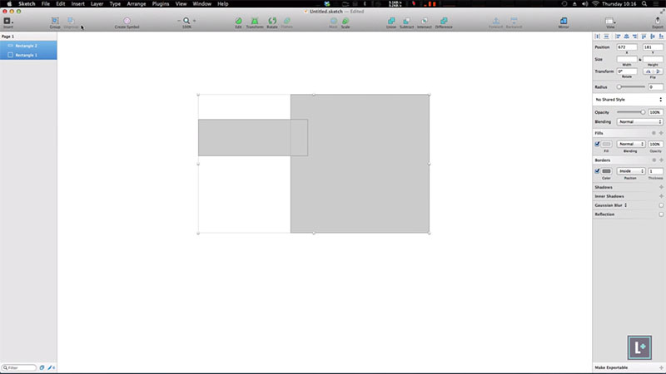Click the Create Symbol icon

point(127,21)
